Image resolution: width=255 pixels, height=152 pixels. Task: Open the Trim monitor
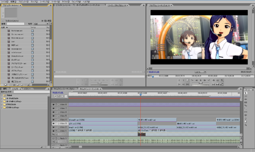pyautogui.click(x=222, y=84)
